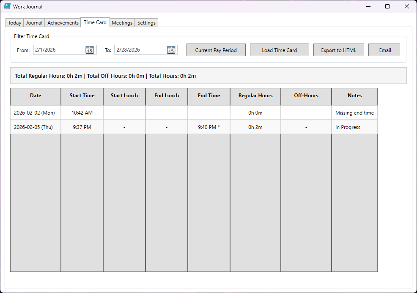Select the Meetings tab
The image size is (417, 293).
pyautogui.click(x=122, y=23)
